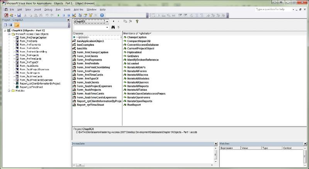Click the Cut scissors icon
309x169 pixels.
point(25,15)
